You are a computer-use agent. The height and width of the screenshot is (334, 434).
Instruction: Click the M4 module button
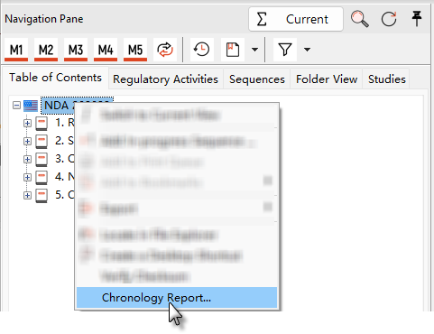[x=106, y=50]
